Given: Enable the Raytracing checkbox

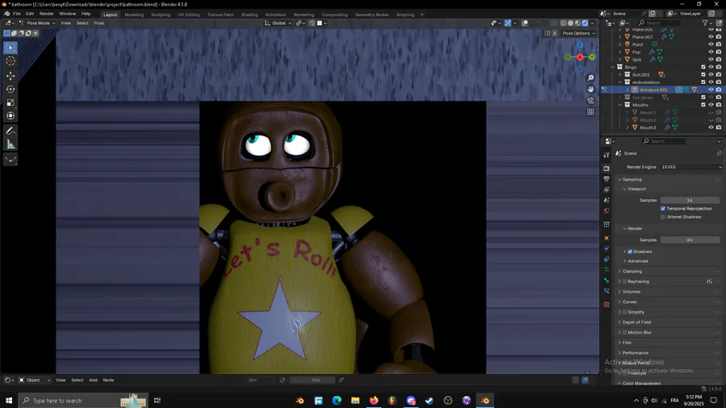Looking at the screenshot, I should coord(624,281).
